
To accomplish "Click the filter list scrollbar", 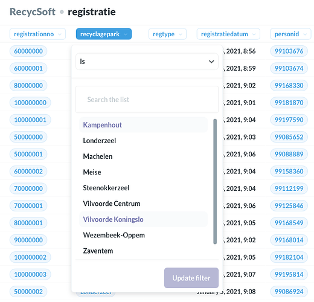I will pyautogui.click(x=215, y=181).
